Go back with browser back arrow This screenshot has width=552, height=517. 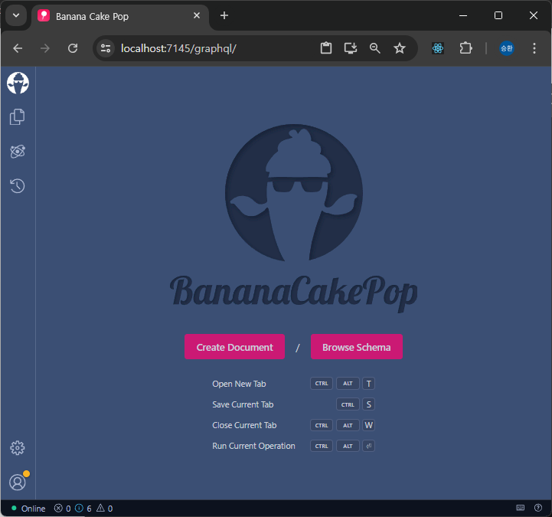[x=18, y=48]
